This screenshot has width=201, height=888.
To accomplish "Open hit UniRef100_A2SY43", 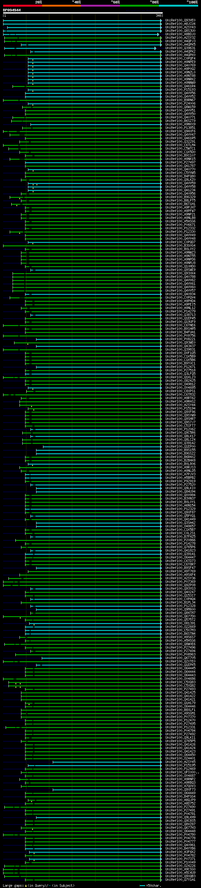I will (x=180, y=27).
